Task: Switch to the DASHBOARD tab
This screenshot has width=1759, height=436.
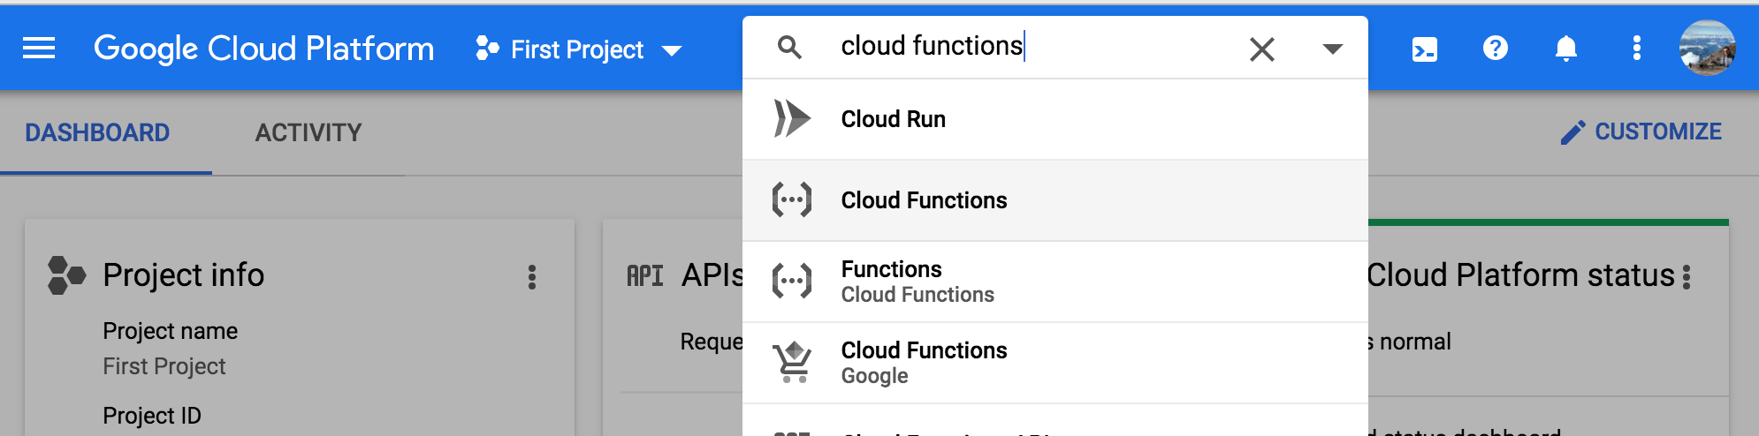Action: (x=97, y=132)
